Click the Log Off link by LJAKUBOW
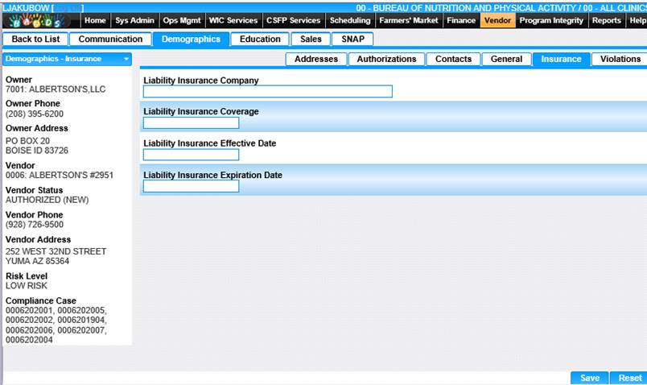This screenshot has height=385, width=647. [68, 8]
